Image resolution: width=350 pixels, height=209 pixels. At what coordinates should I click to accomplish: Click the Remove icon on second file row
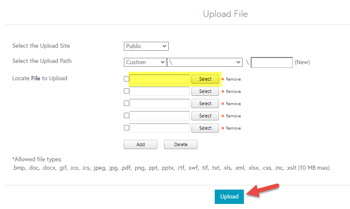223,92
